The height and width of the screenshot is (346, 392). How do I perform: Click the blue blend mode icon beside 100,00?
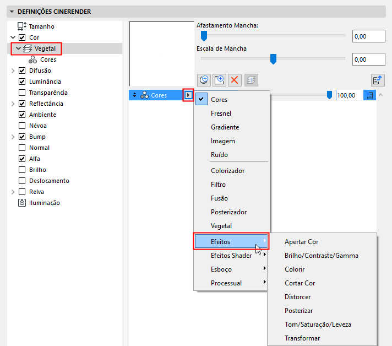(x=369, y=95)
